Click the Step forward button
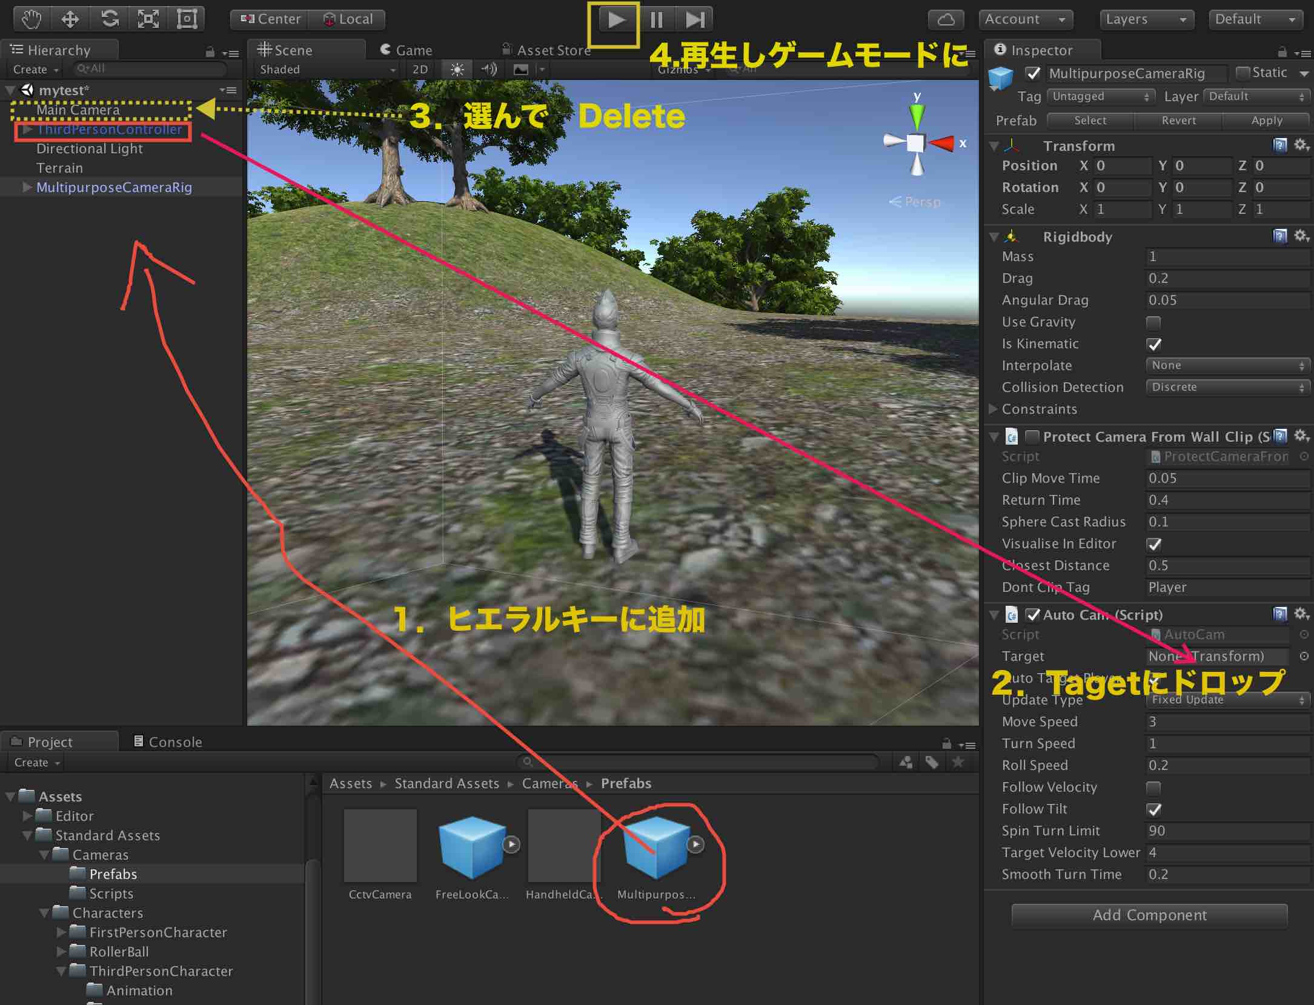Image resolution: width=1314 pixels, height=1005 pixels. [x=694, y=20]
